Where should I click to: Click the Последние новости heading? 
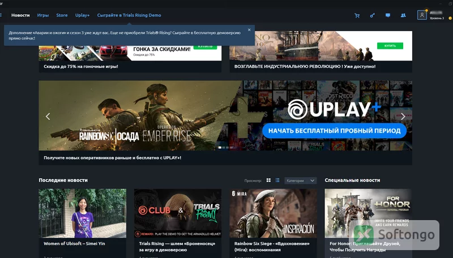click(63, 180)
